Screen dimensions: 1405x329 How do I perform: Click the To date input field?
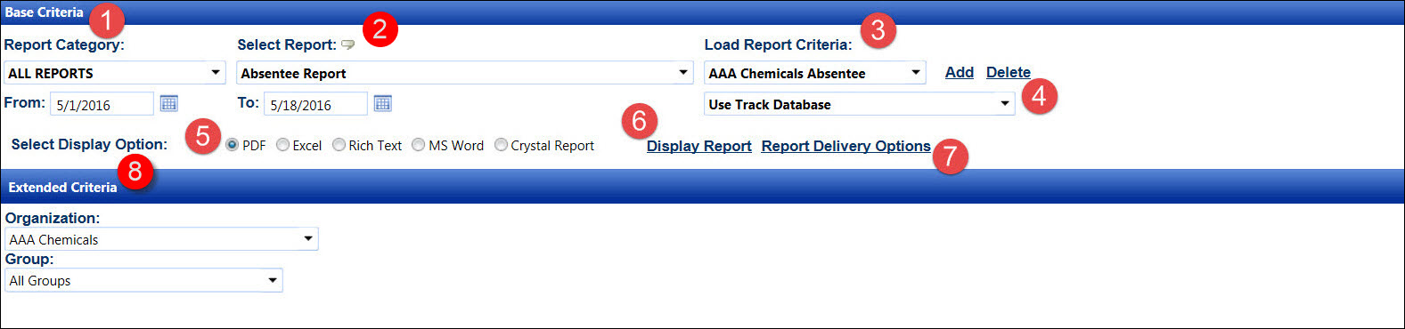315,104
